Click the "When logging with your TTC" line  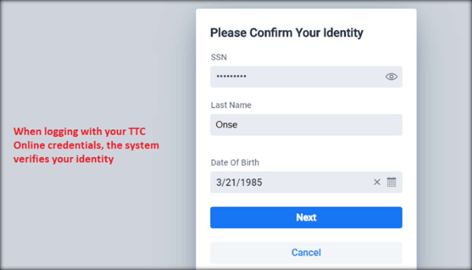pos(80,132)
